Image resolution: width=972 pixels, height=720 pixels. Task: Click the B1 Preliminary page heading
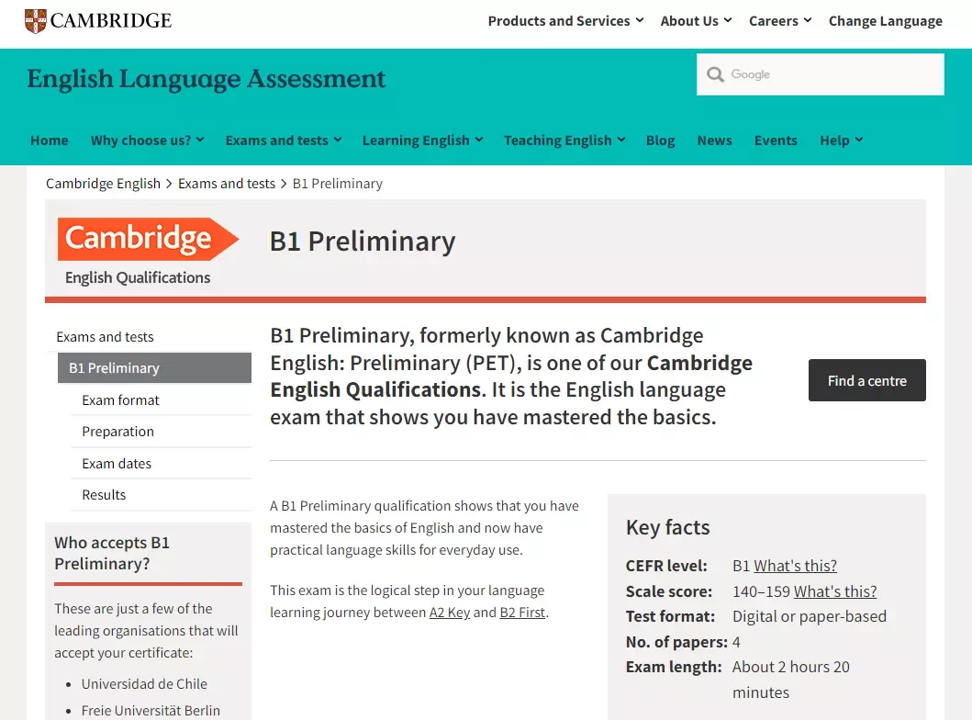pyautogui.click(x=362, y=242)
